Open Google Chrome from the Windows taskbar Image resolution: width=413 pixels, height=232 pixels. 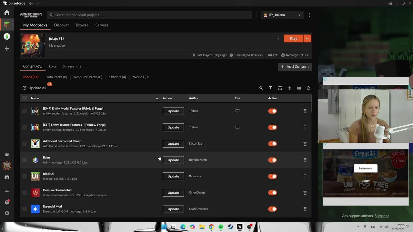[x=211, y=227]
